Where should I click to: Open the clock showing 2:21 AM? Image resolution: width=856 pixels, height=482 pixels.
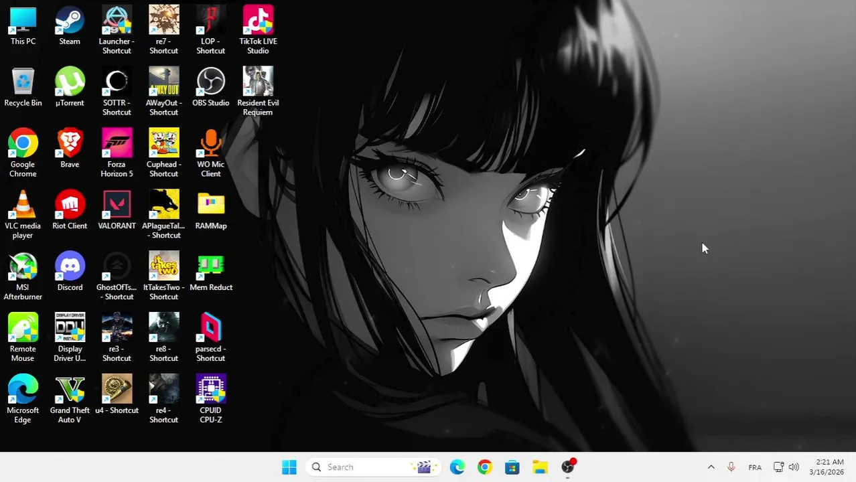tap(827, 467)
